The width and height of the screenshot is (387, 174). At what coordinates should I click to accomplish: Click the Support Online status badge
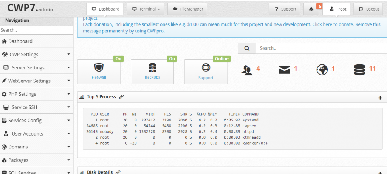pos(221,59)
